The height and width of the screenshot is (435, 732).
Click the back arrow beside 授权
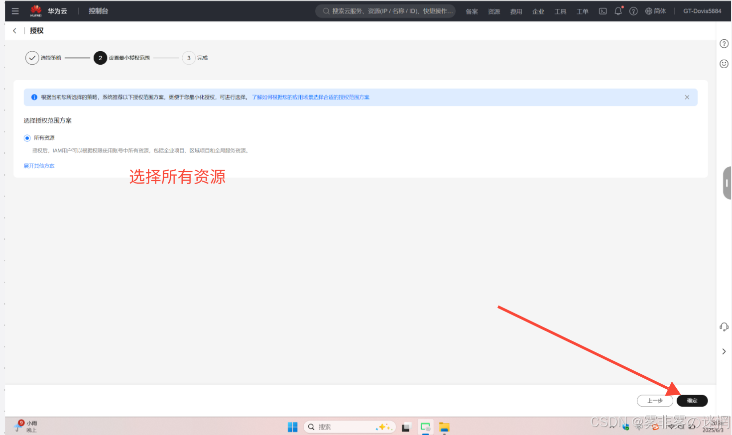pos(14,31)
